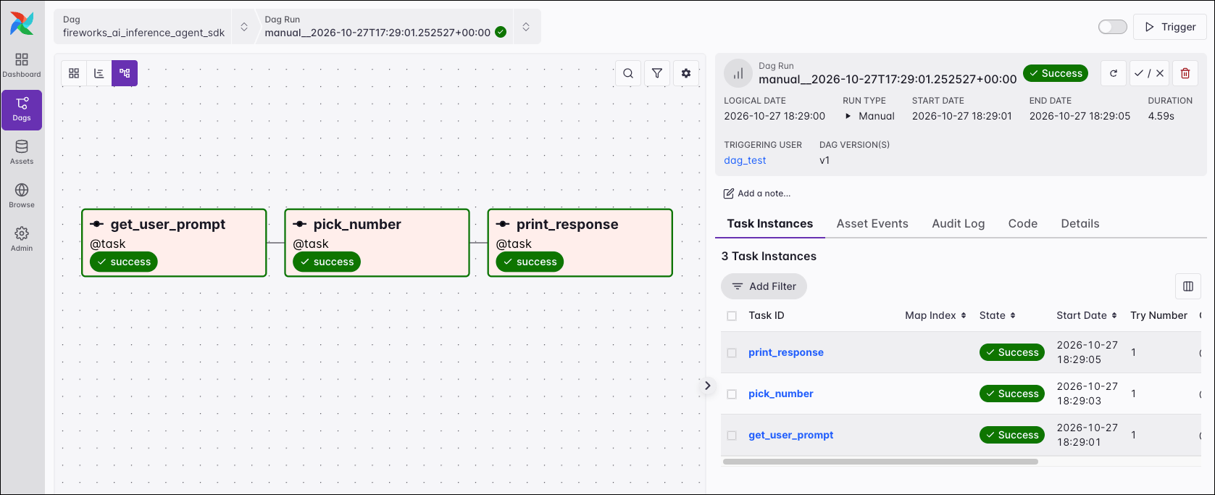This screenshot has height=495, width=1215.
Task: Click success badge on get_user_prompt node
Action: 124,262
